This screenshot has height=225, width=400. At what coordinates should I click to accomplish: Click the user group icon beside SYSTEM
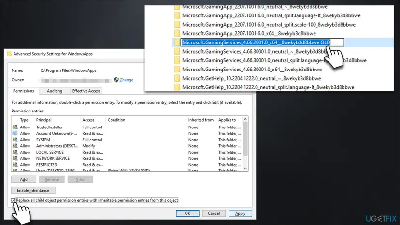[x=15, y=140]
